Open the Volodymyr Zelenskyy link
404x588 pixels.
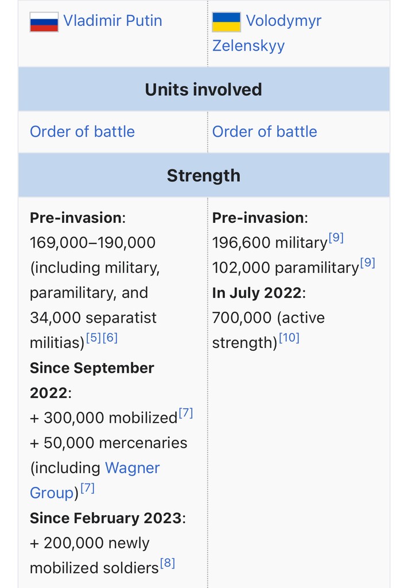click(x=267, y=33)
